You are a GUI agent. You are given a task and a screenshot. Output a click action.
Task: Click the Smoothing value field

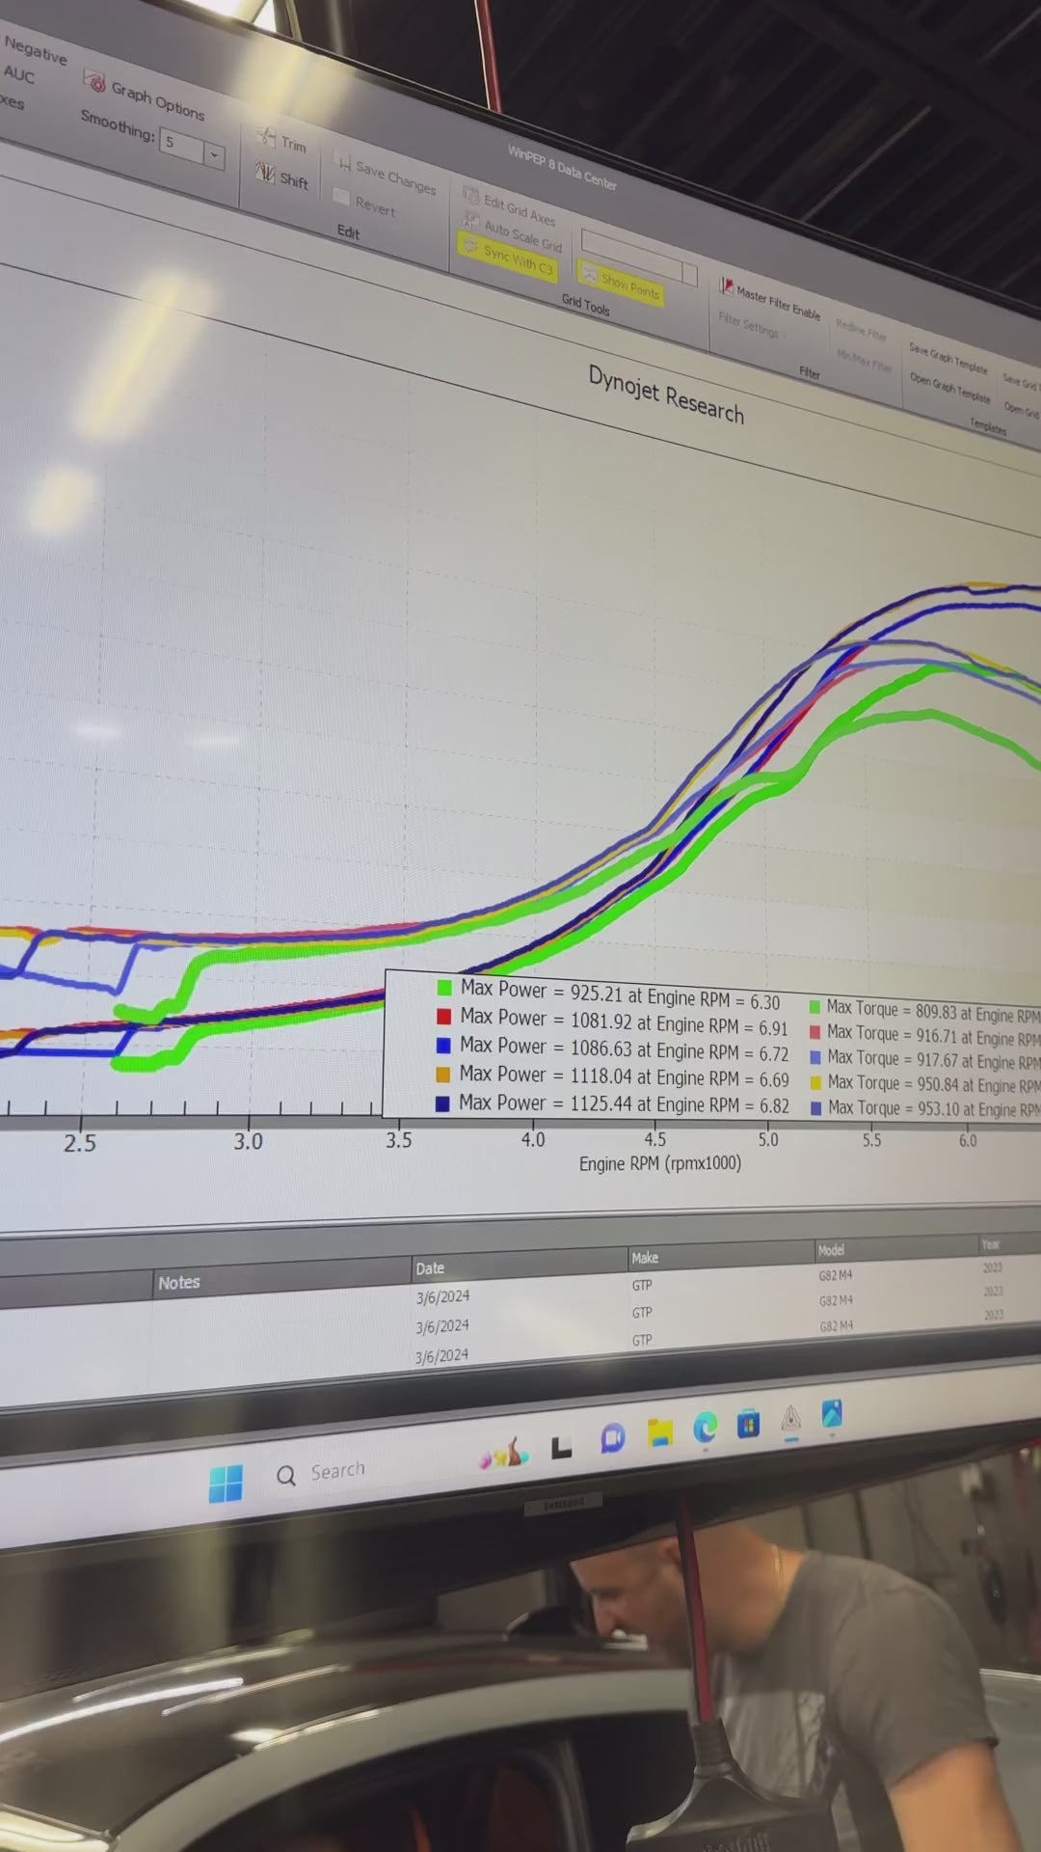click(182, 146)
